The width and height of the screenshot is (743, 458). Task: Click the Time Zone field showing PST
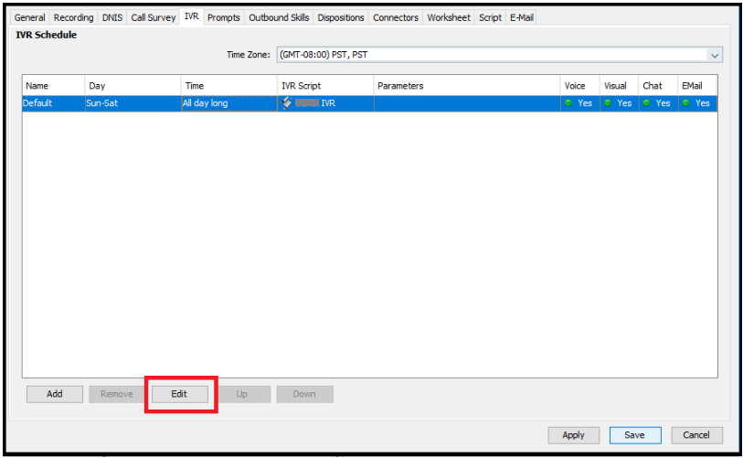pyautogui.click(x=499, y=55)
